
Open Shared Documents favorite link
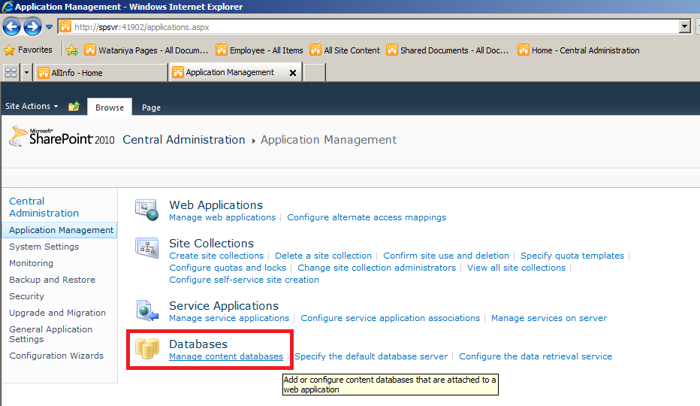click(x=448, y=50)
